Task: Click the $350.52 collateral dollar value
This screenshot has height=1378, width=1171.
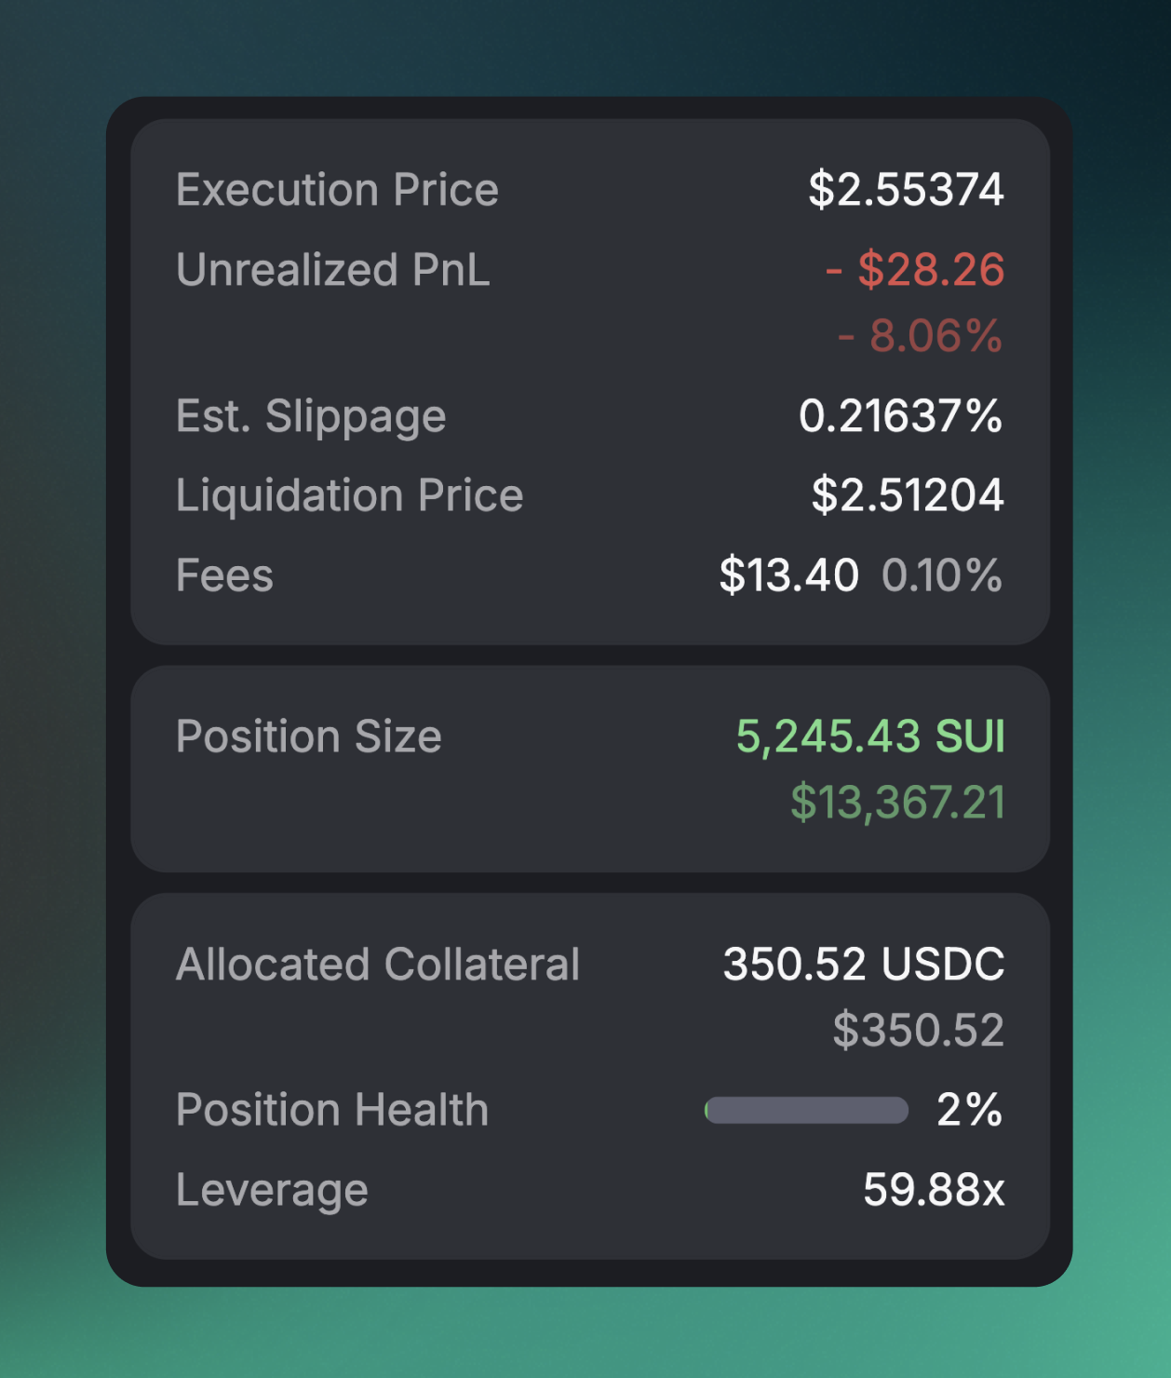Action: pos(918,1031)
